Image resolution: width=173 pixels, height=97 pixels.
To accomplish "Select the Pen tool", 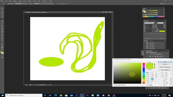I will point(2,38).
